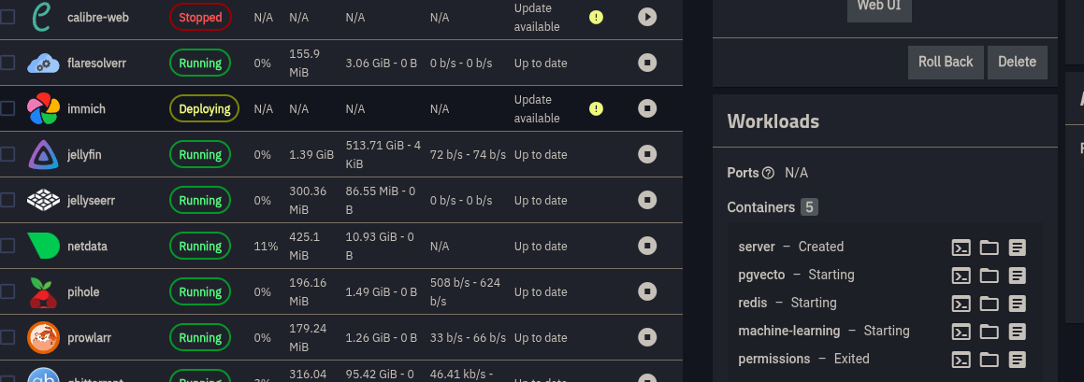Open shell for the server container

point(961,248)
